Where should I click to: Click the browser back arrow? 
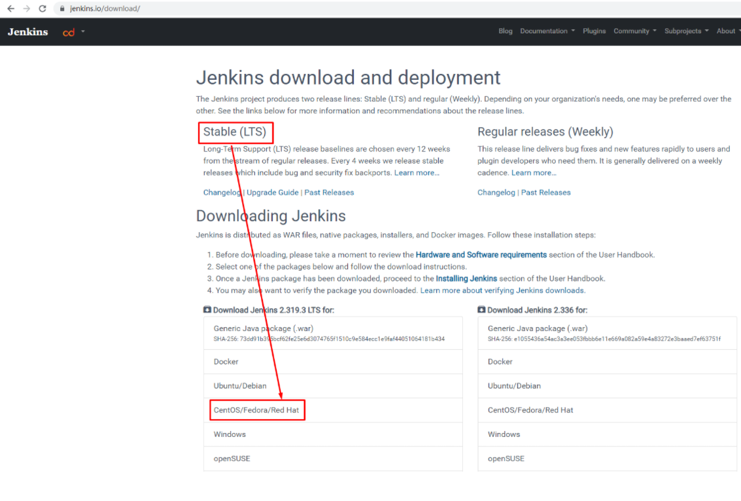[10, 9]
